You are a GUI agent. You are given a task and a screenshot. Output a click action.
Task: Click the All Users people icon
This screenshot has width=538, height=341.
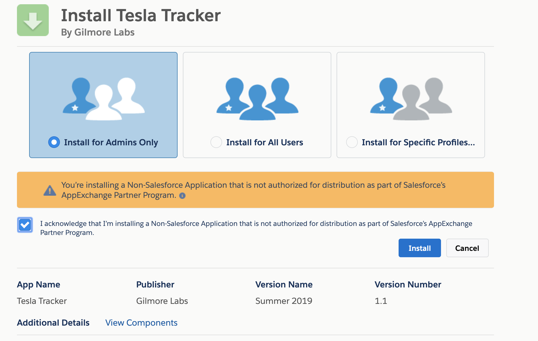[257, 99]
